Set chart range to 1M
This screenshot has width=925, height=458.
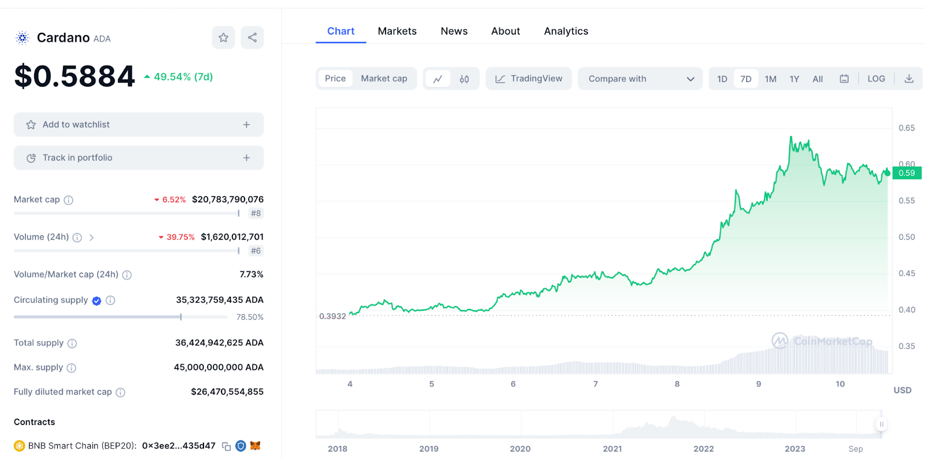point(771,79)
